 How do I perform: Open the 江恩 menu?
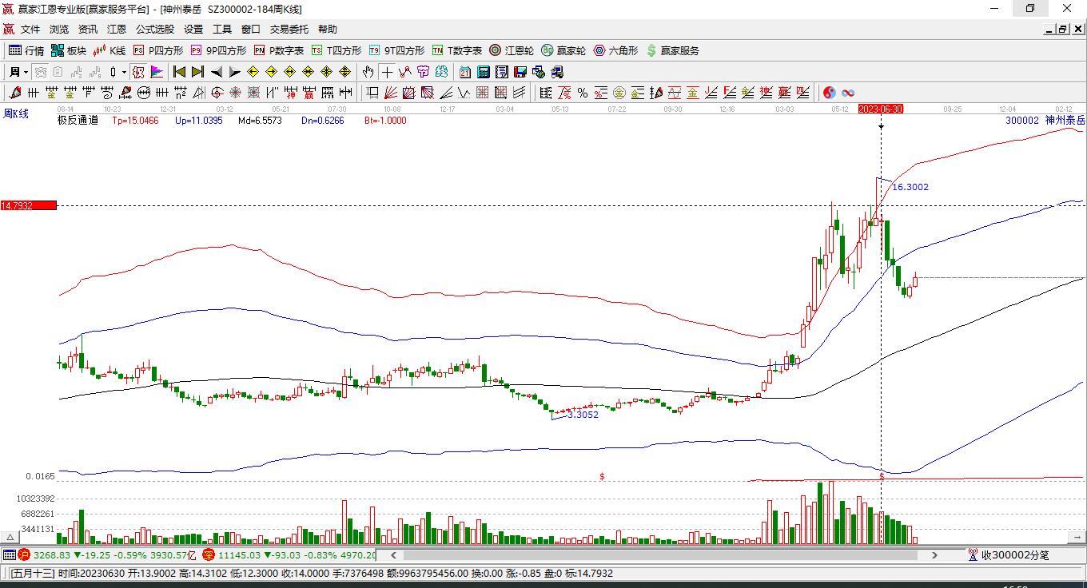coord(117,30)
